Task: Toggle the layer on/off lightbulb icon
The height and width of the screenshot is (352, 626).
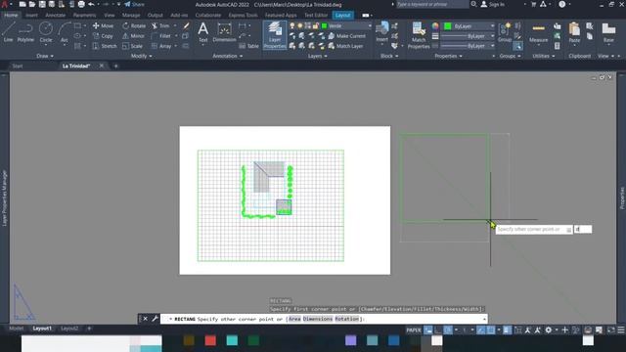Action: click(292, 25)
